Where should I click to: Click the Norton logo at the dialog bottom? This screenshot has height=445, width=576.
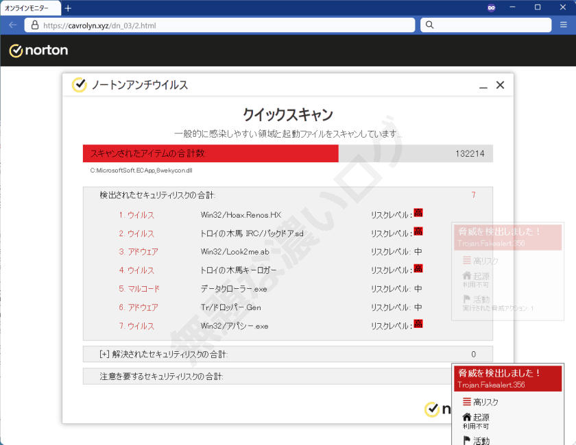437,409
